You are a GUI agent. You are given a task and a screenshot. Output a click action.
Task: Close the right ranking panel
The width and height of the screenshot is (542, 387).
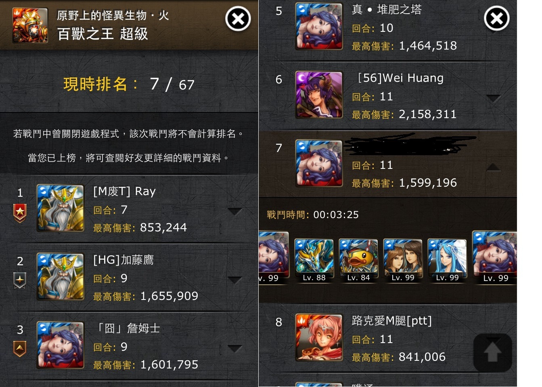click(x=497, y=18)
